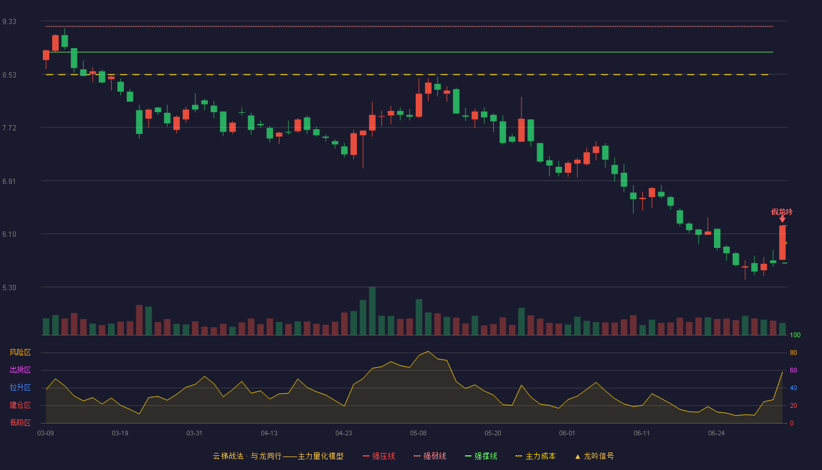Screen dimensions: 822x470
Task: Click the 06-11 date label
Action: pyautogui.click(x=642, y=433)
